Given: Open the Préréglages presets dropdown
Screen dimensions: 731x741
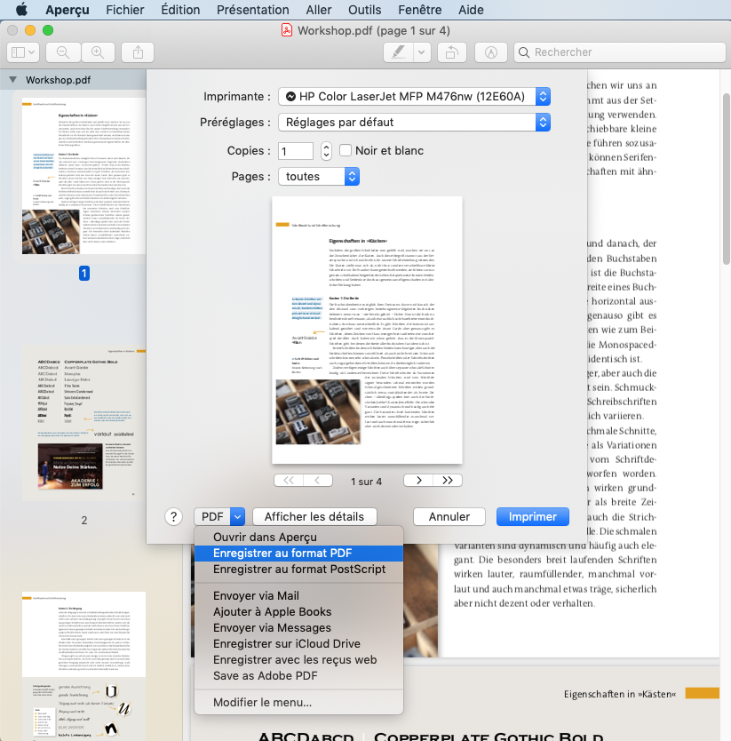Looking at the screenshot, I should pos(414,123).
